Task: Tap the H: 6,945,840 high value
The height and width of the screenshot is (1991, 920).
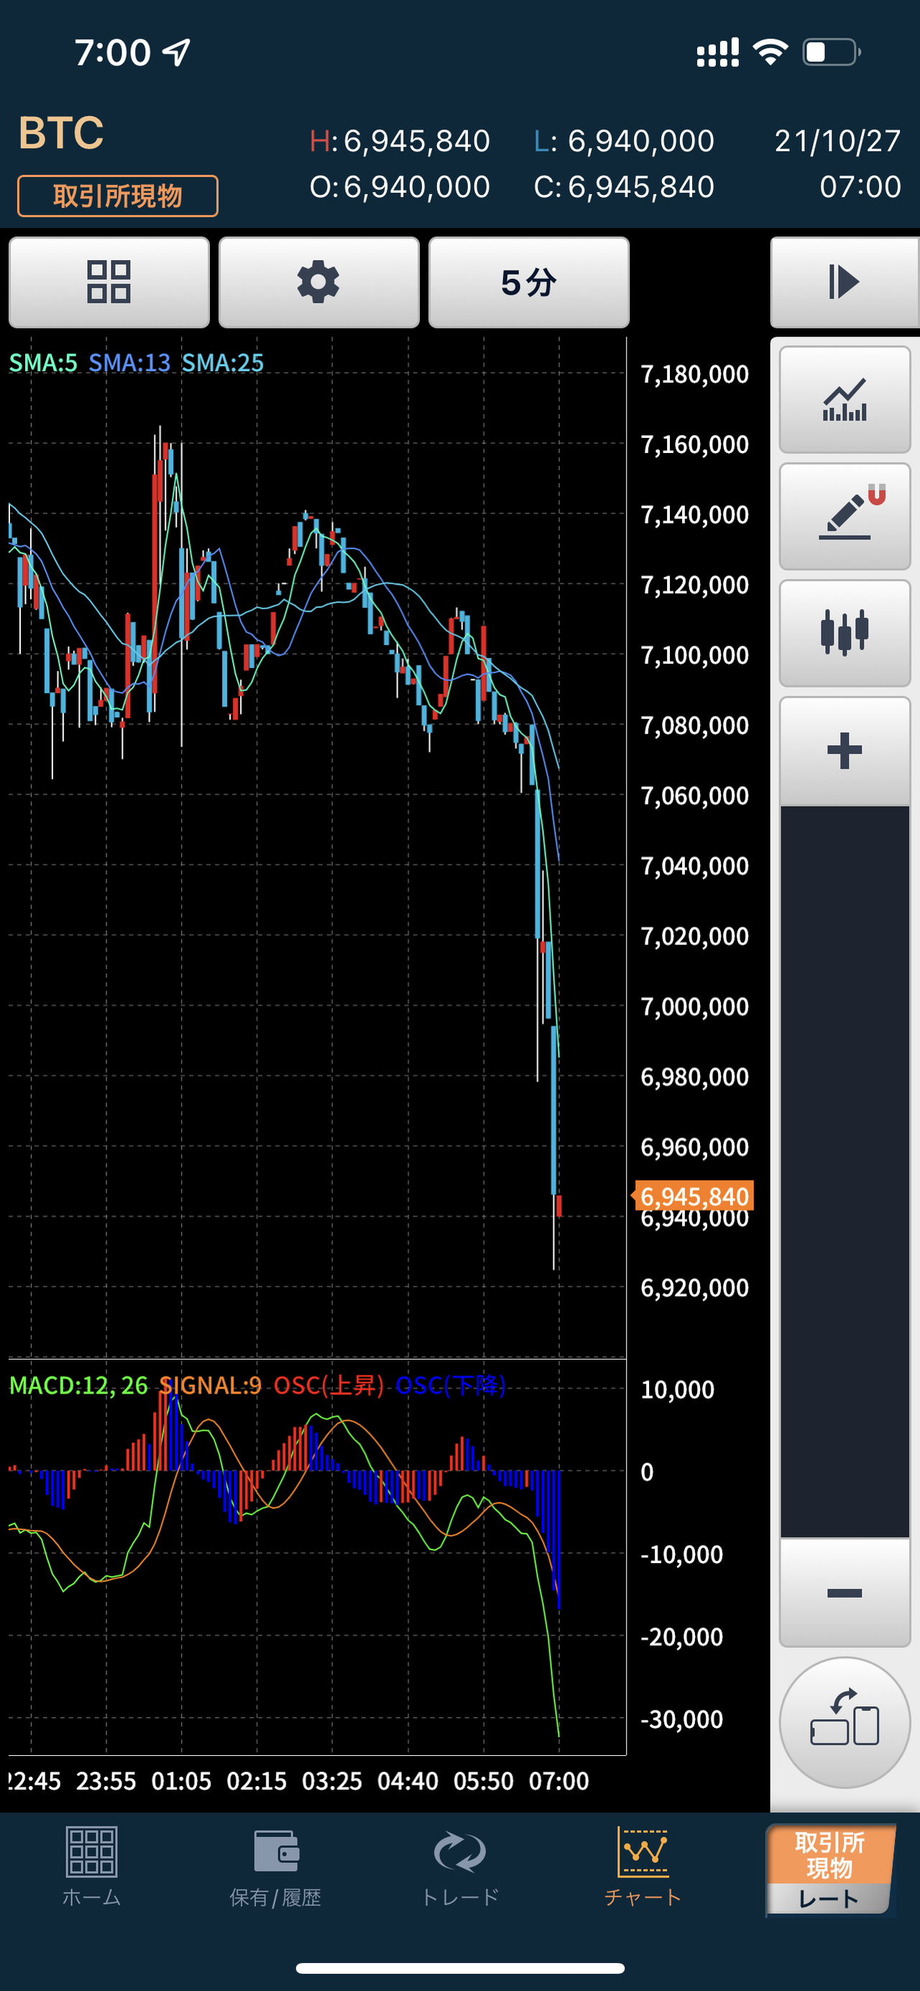Action: tap(400, 141)
